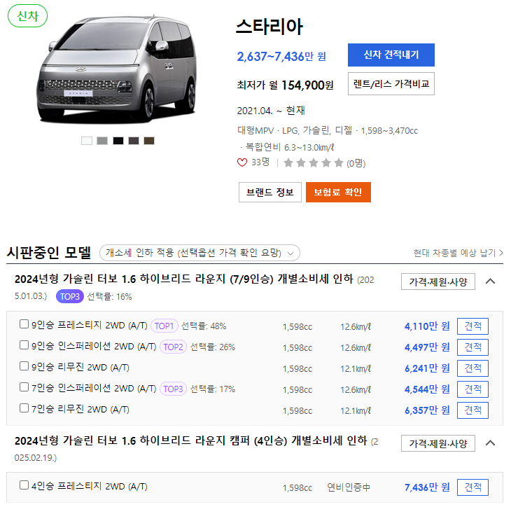Click 견적 for the 4,110만 원 trim
This screenshot has height=507, width=511.
pos(472,326)
